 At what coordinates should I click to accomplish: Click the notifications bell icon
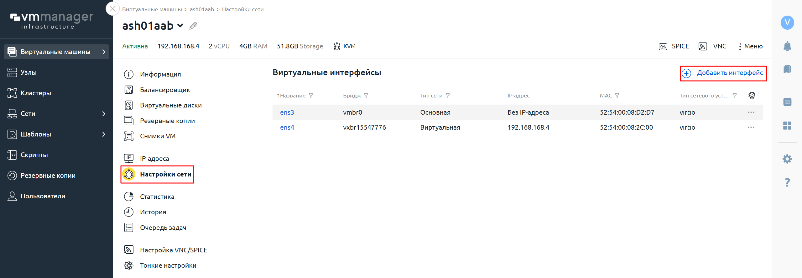[787, 46]
